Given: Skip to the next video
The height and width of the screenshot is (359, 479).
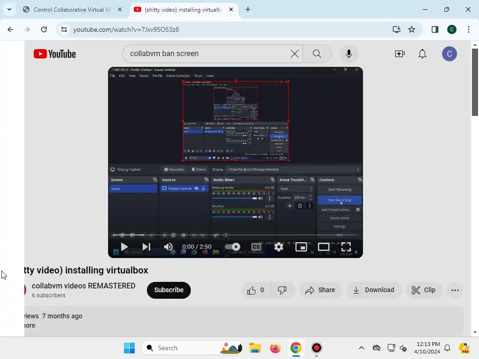Looking at the screenshot, I should (x=146, y=247).
